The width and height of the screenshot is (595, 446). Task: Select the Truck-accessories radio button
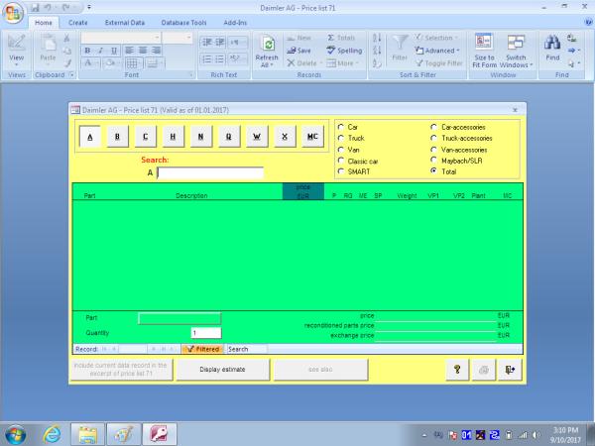coord(433,138)
